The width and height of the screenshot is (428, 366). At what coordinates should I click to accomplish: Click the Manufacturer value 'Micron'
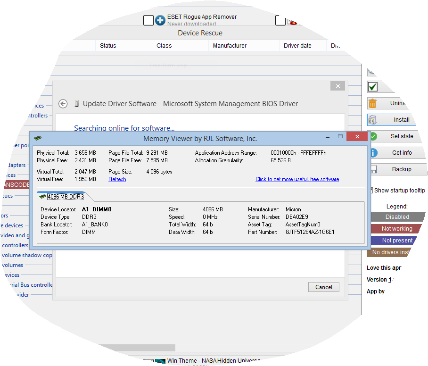[x=294, y=209]
